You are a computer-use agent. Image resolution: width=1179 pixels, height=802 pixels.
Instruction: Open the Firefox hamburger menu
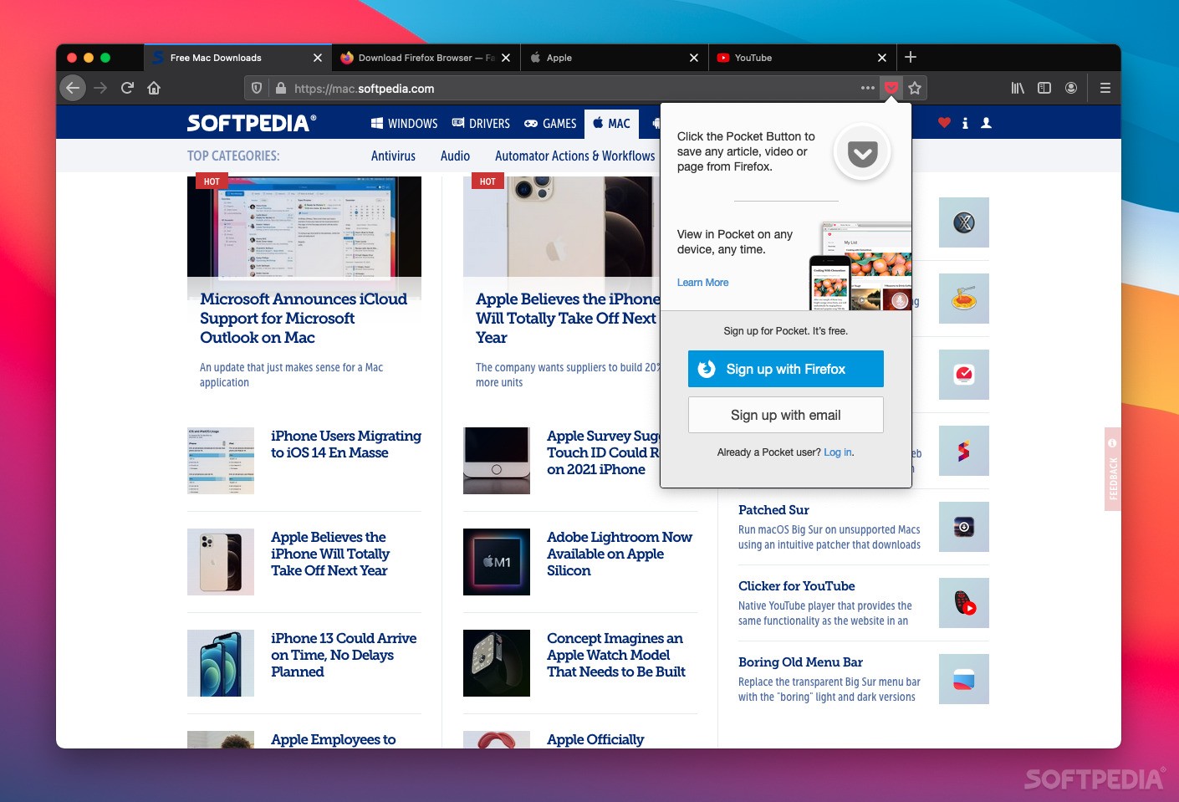pos(1105,88)
